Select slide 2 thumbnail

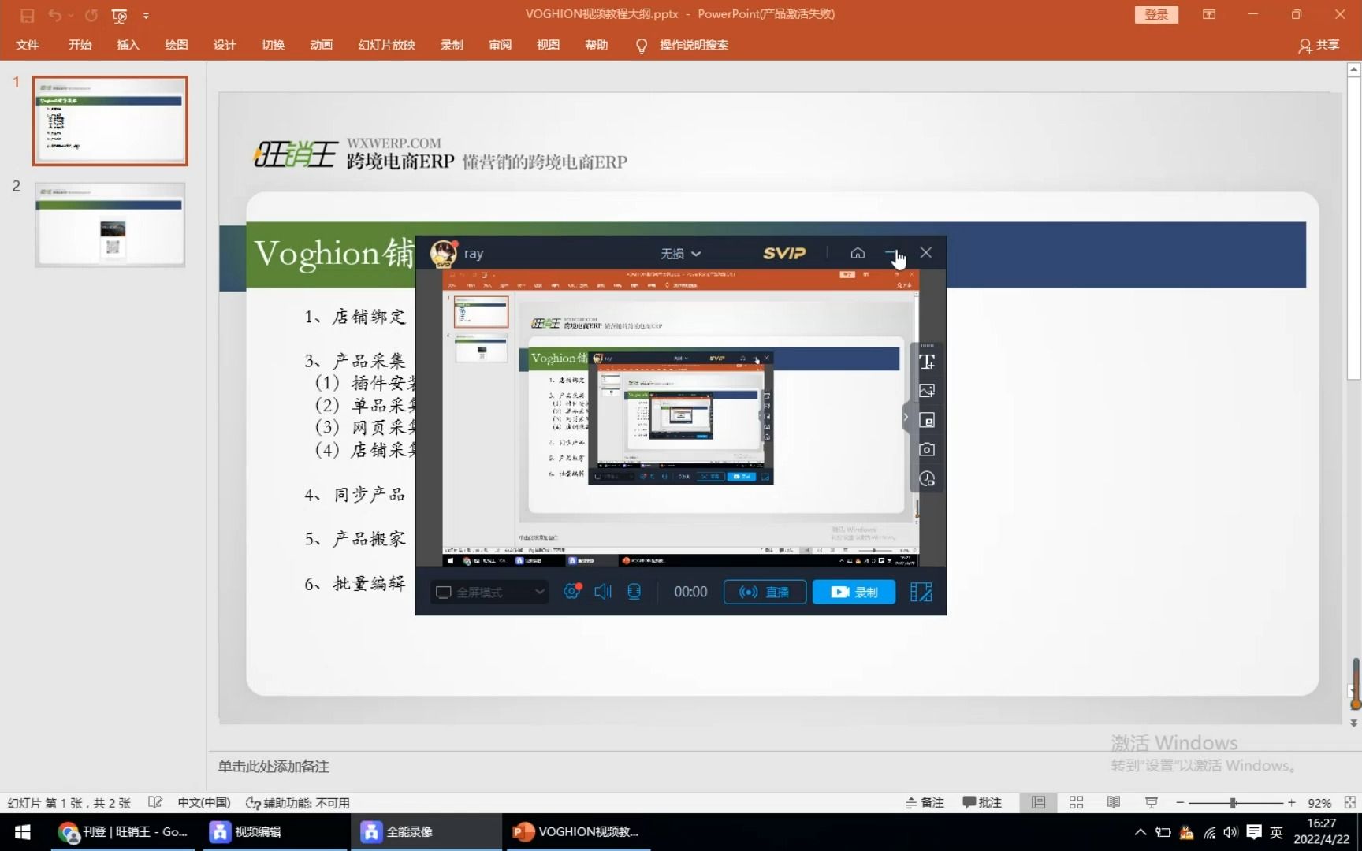[110, 225]
